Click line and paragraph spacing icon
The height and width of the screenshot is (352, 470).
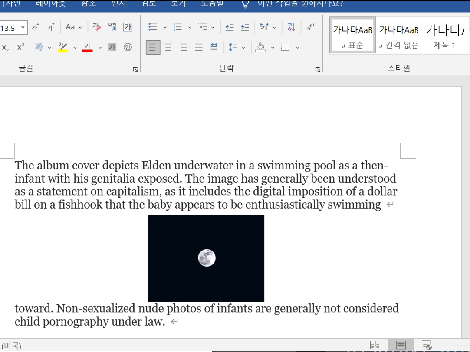233,47
